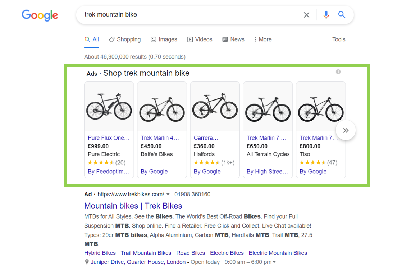This screenshot has width=411, height=271.
Task: Switch to the Images tab
Action: tap(164, 39)
